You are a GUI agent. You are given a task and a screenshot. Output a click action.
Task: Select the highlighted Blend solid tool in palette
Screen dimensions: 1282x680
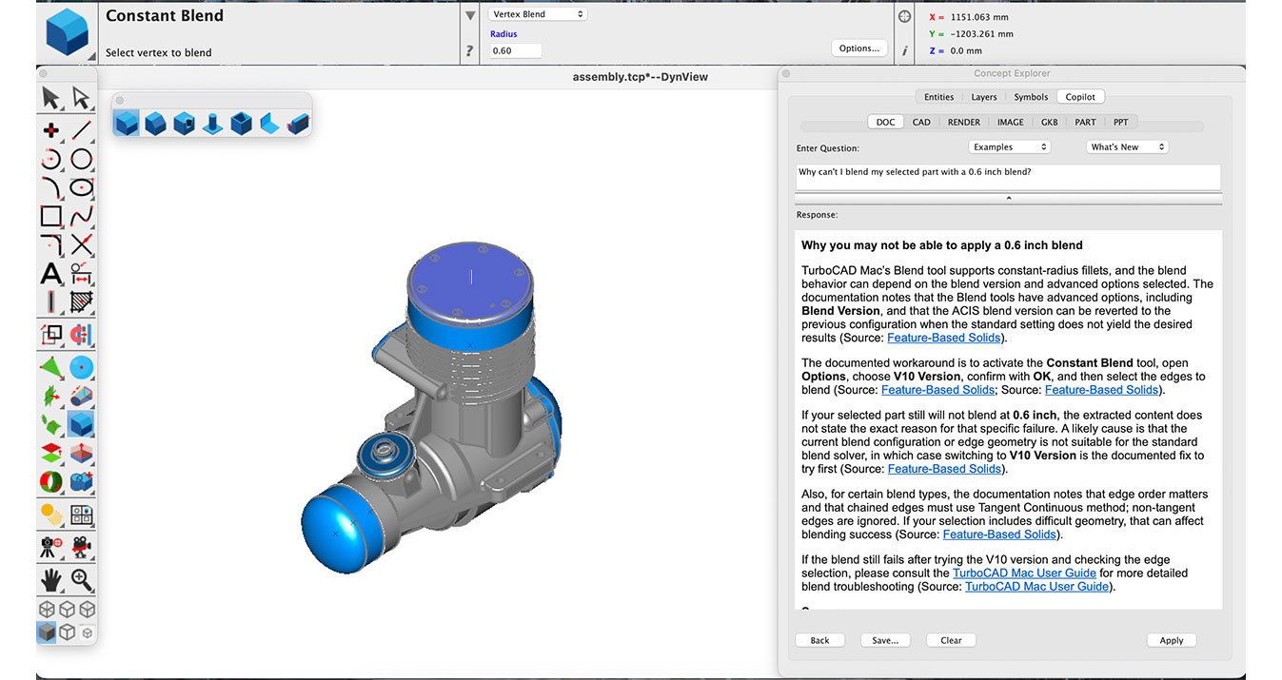coord(81,424)
